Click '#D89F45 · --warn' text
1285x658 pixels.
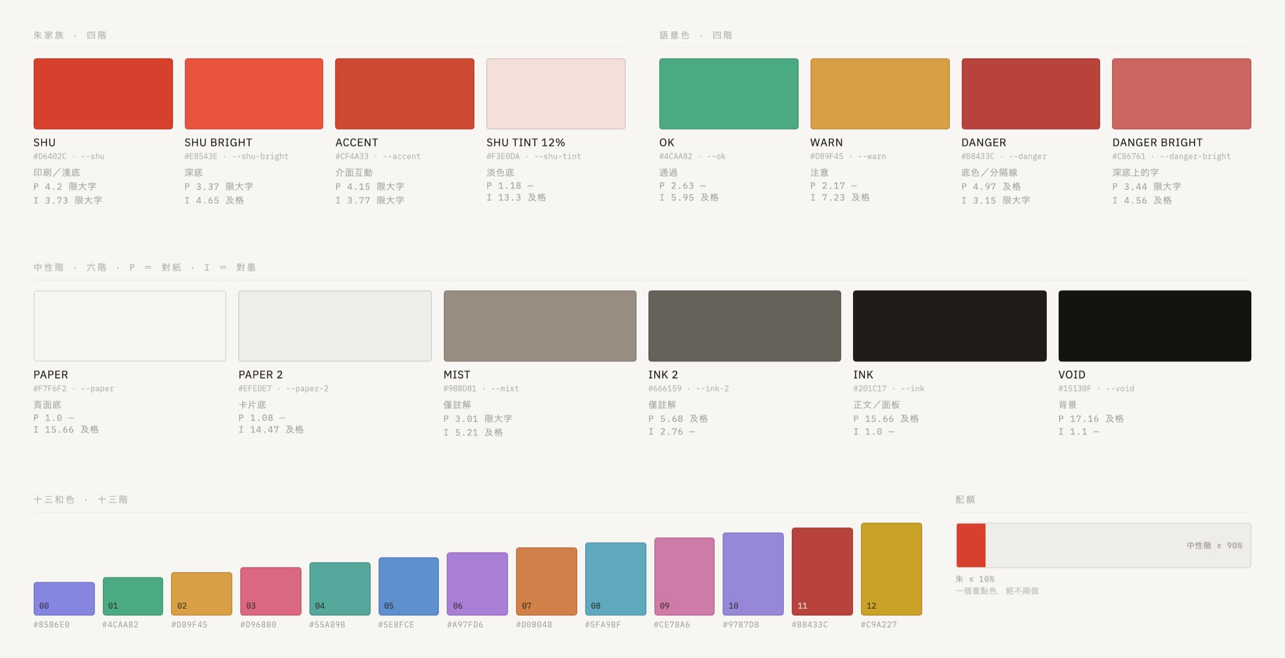point(848,156)
